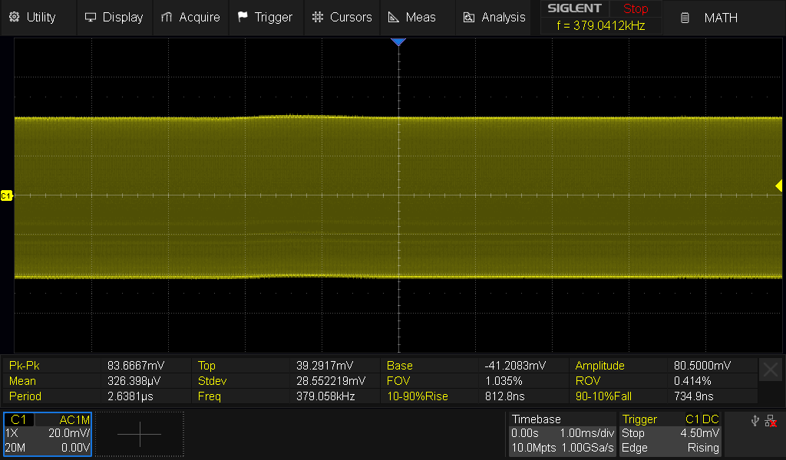786x460 pixels.
Task: Open the Acquire menu
Action: tap(190, 17)
